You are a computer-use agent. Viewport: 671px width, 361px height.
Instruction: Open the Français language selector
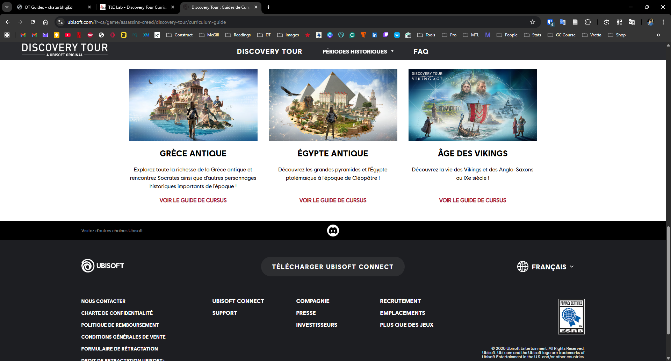click(546, 267)
